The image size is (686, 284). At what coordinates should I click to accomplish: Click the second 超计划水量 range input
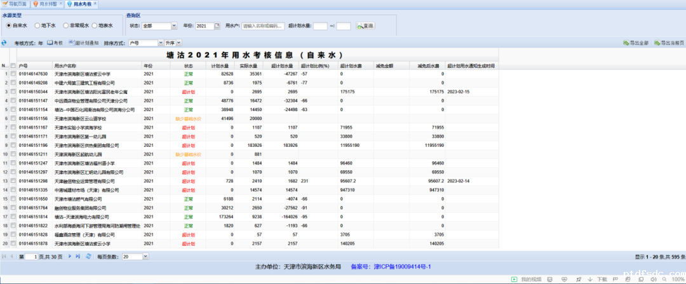click(x=344, y=26)
